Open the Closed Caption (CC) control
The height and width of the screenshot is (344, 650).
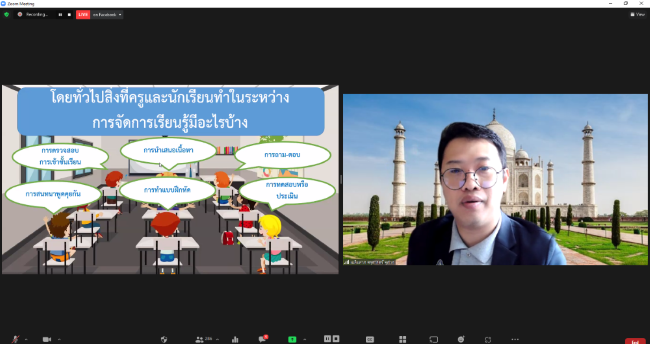click(x=370, y=339)
